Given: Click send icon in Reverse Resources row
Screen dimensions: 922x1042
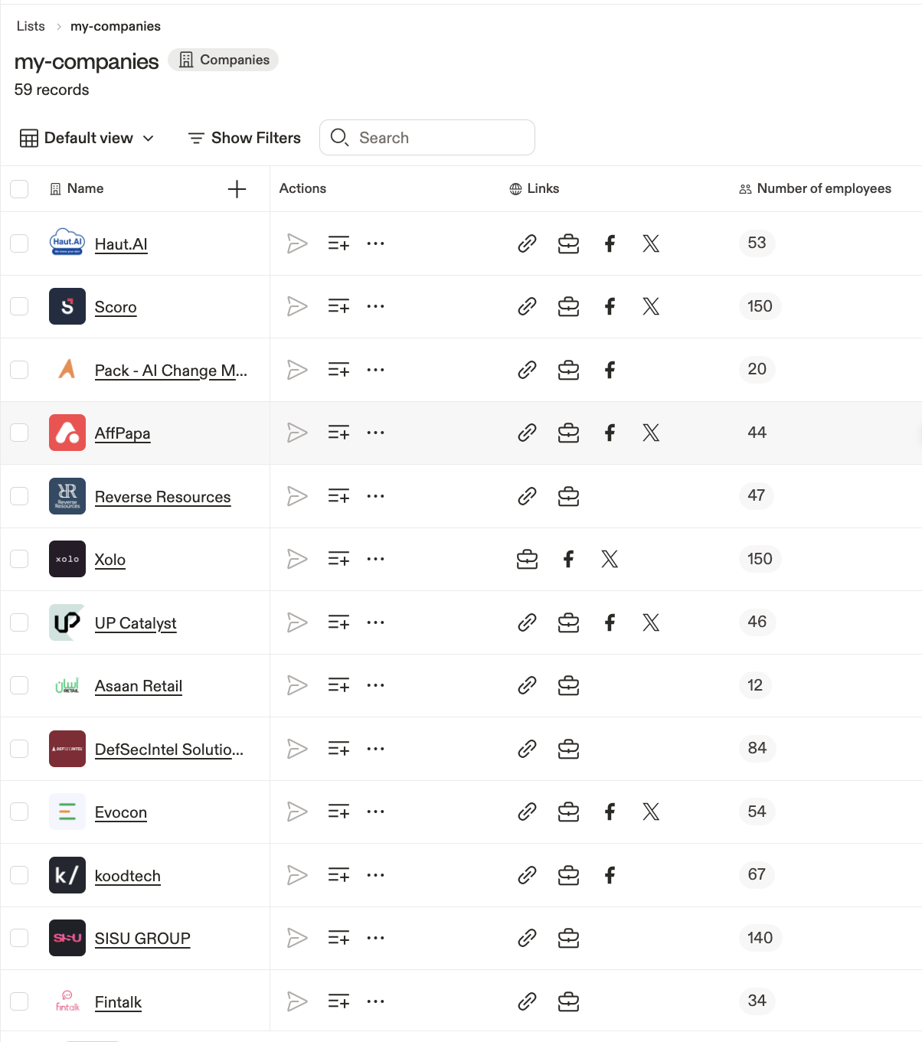Looking at the screenshot, I should 297,496.
